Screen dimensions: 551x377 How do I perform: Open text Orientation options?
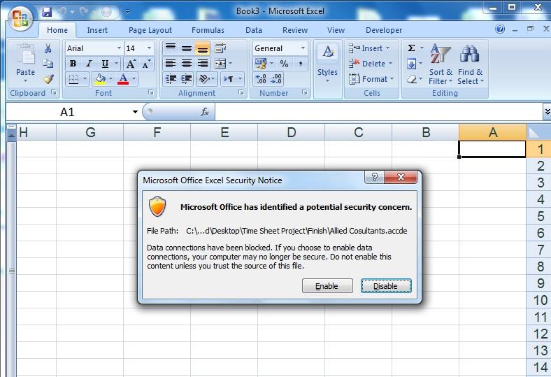(207, 79)
